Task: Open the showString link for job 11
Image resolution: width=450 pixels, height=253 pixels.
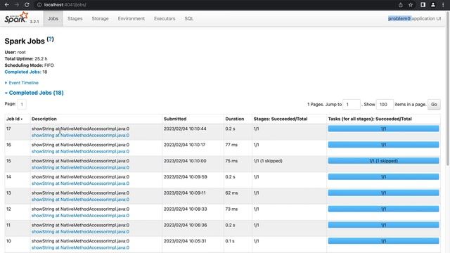Action: click(x=80, y=232)
